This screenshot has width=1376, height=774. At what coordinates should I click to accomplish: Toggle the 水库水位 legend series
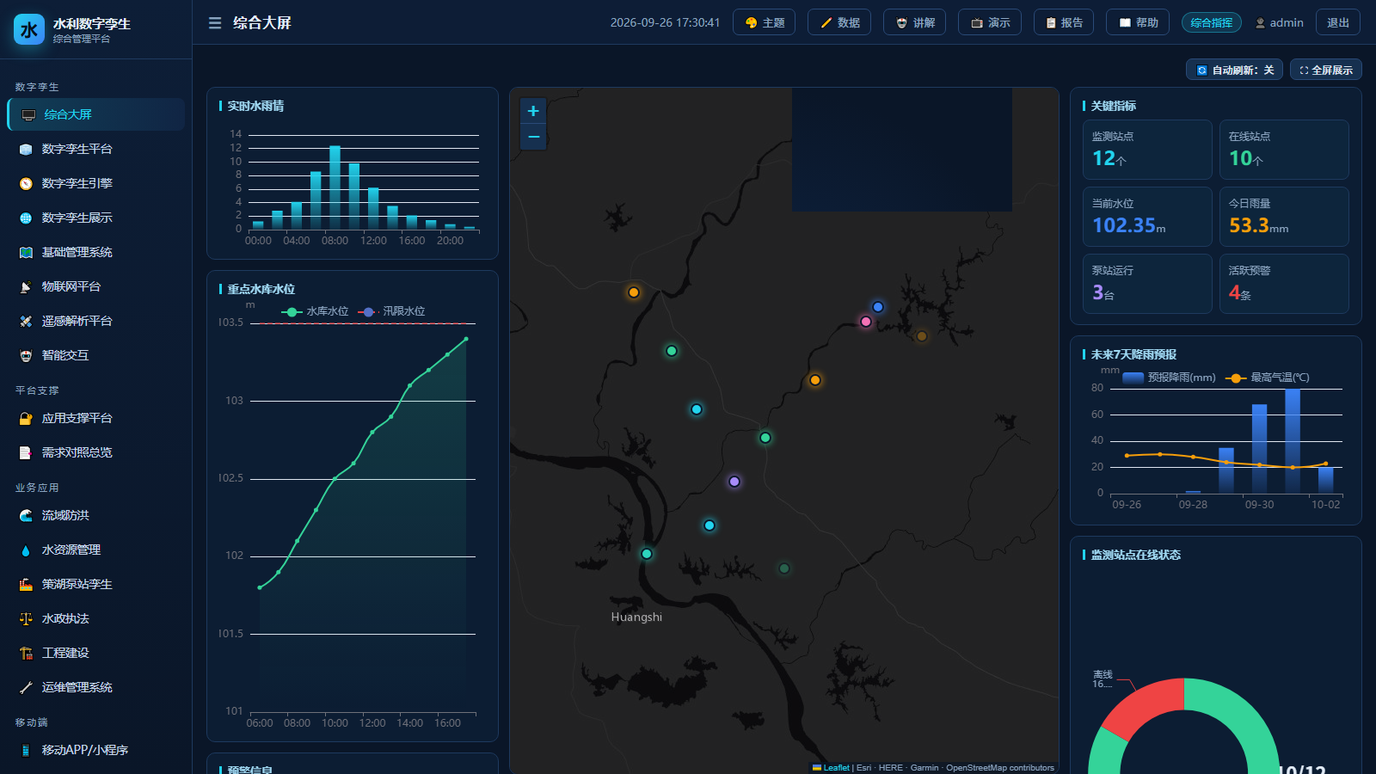pos(315,311)
